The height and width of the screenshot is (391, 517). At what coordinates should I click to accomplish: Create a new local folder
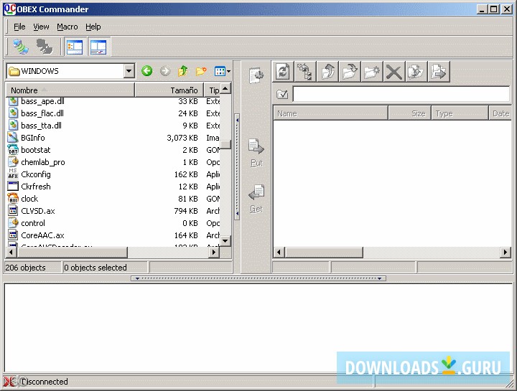click(201, 71)
